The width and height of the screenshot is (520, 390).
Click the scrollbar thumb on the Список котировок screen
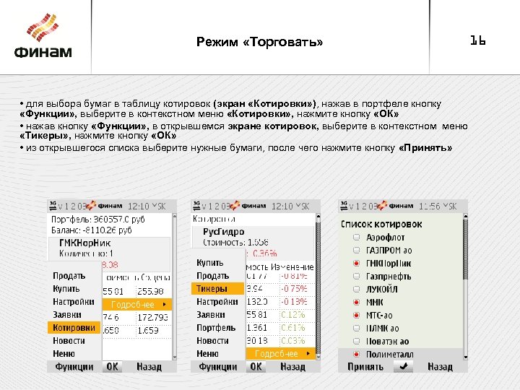click(466, 249)
